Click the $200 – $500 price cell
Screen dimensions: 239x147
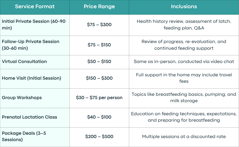point(99,136)
